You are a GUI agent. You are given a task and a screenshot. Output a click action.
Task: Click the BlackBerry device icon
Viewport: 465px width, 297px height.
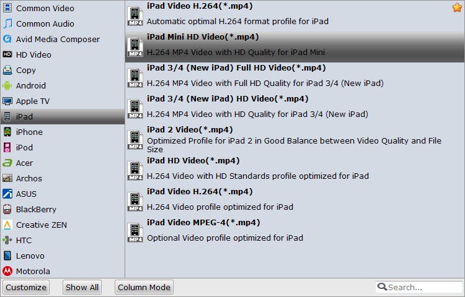click(x=7, y=209)
